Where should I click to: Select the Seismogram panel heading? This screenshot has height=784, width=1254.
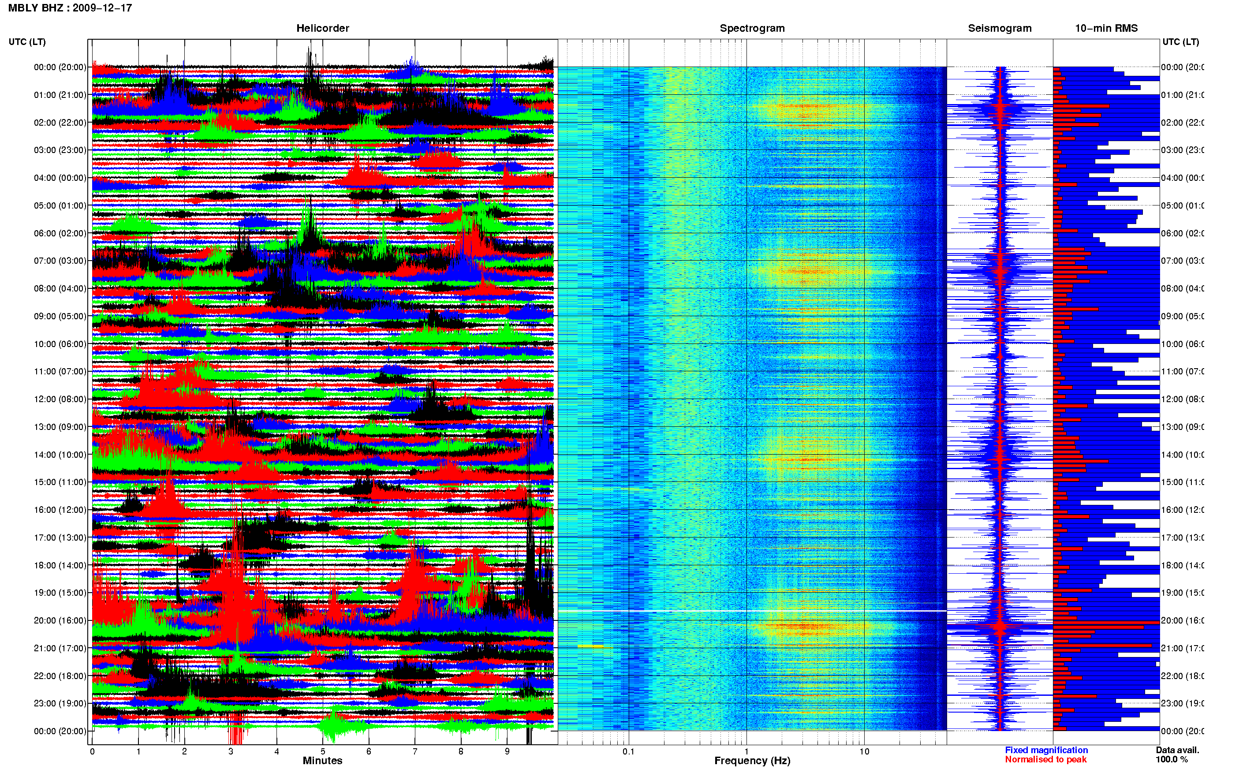(1000, 28)
